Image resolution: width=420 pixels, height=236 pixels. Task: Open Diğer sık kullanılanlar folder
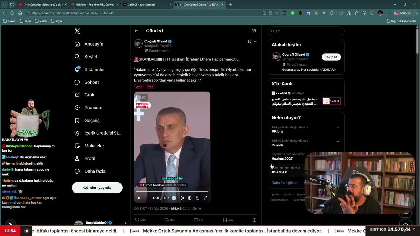click(401, 21)
